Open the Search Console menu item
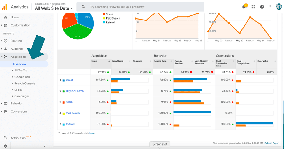The image size is (284, 149). coord(24,83)
